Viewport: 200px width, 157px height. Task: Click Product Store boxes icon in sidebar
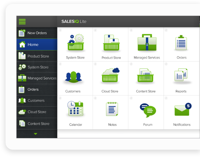tap(22, 56)
